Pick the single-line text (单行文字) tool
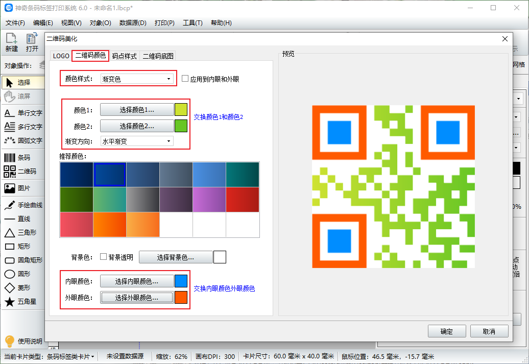 click(x=23, y=113)
